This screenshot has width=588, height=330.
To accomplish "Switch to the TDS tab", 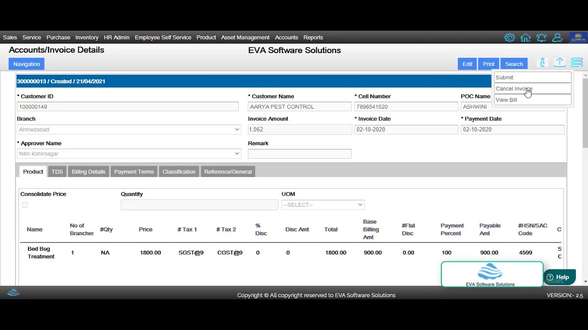I will [57, 171].
